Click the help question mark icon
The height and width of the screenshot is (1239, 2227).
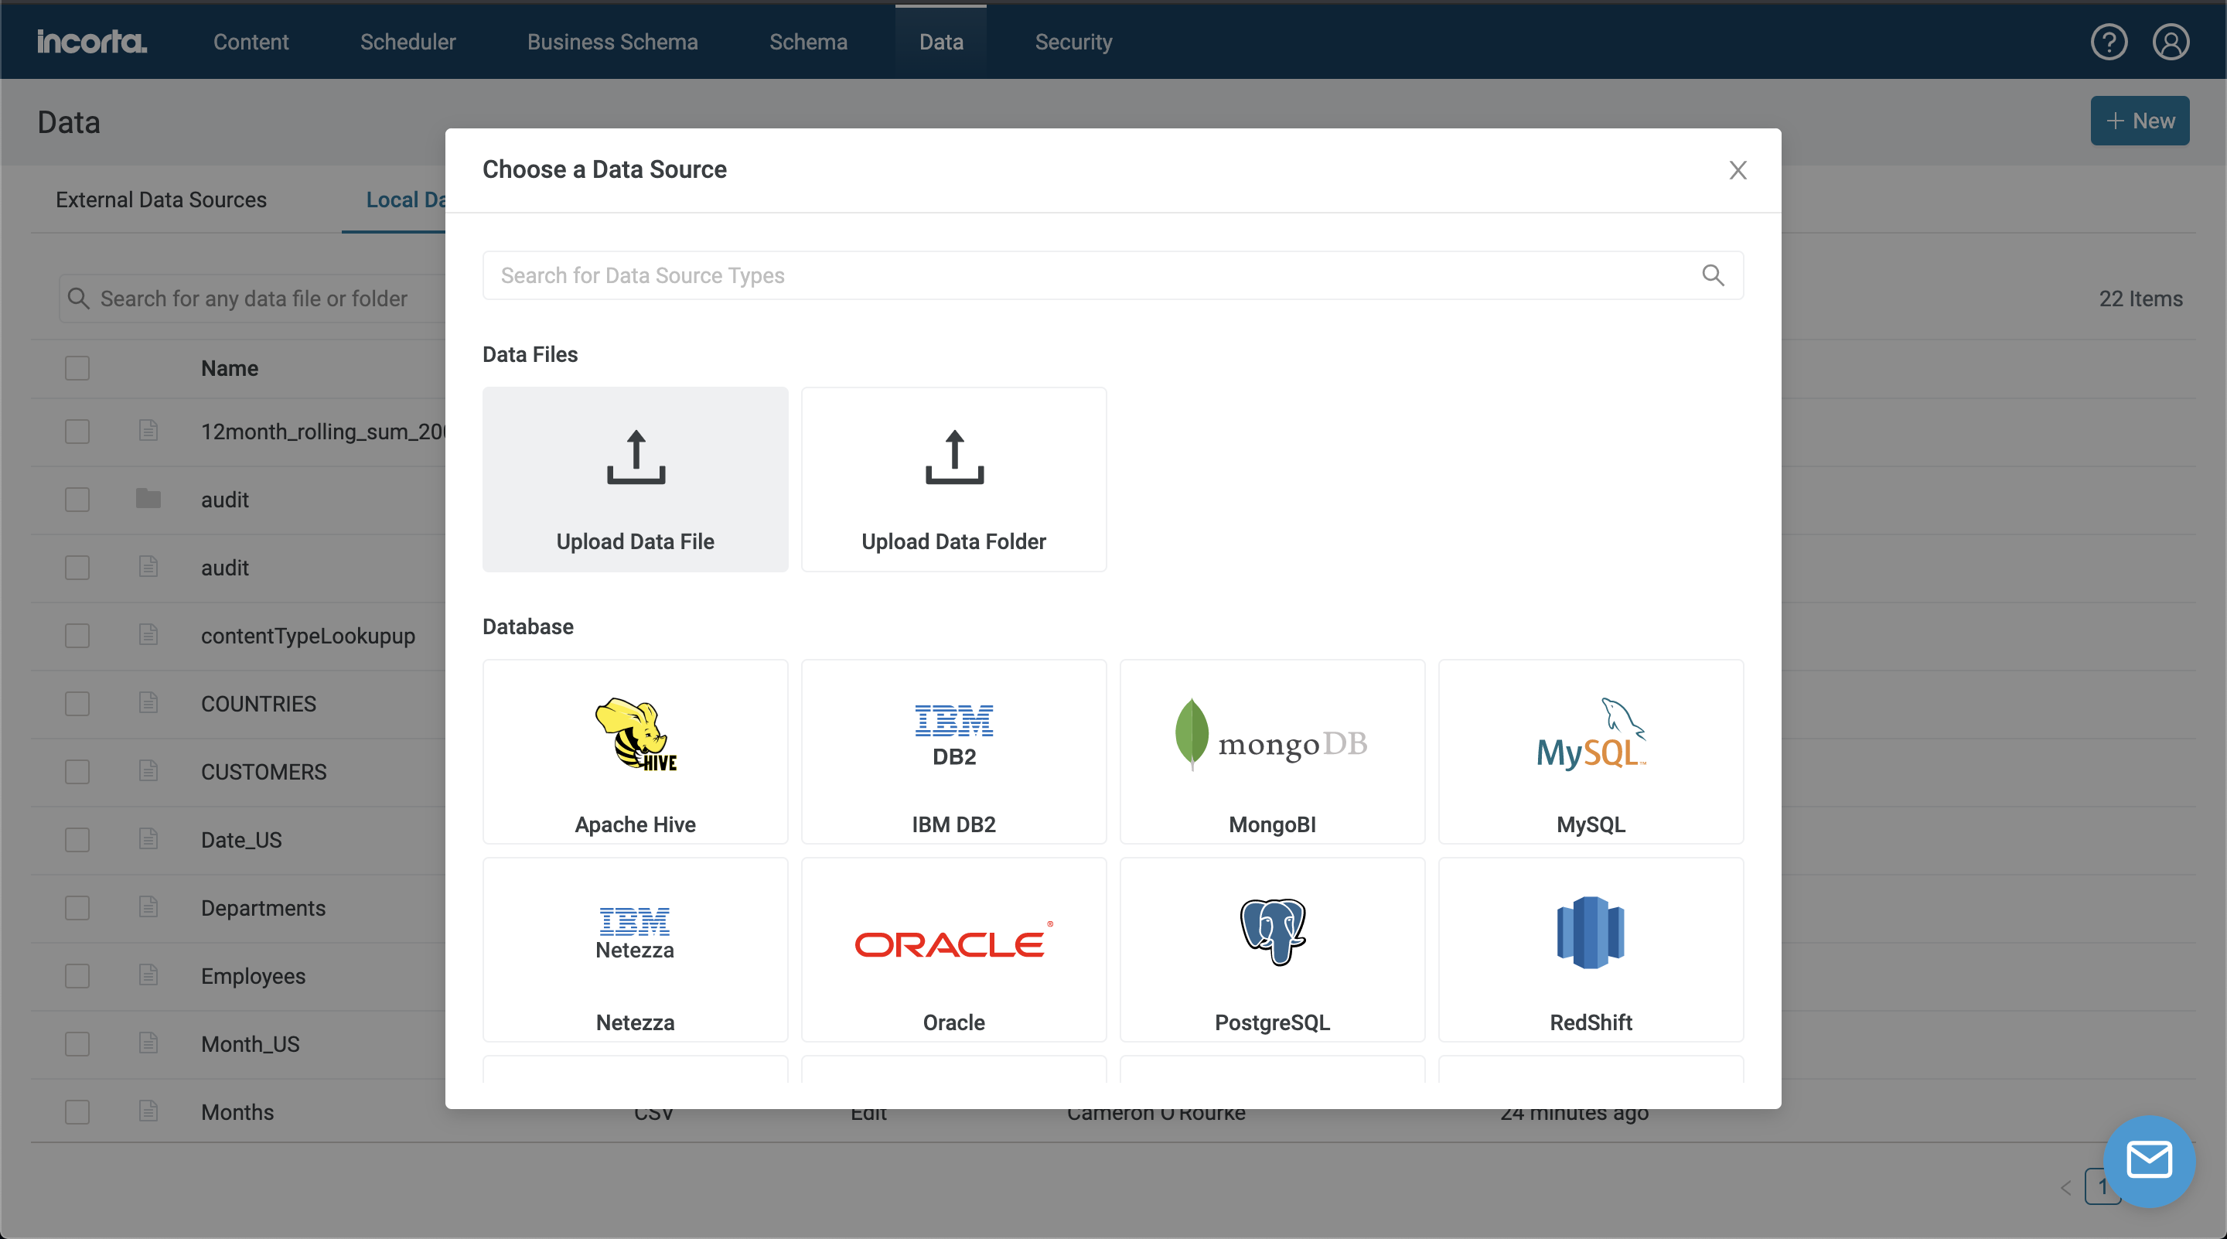pyautogui.click(x=2109, y=41)
